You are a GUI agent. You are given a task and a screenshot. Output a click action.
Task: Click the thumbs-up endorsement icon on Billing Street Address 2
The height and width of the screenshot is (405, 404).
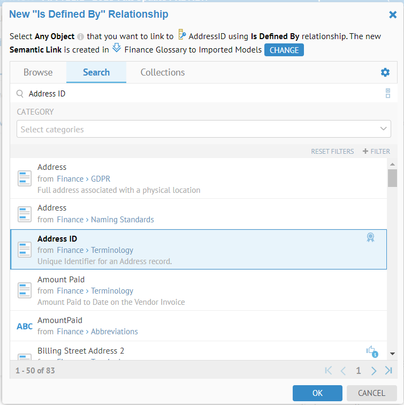371,350
